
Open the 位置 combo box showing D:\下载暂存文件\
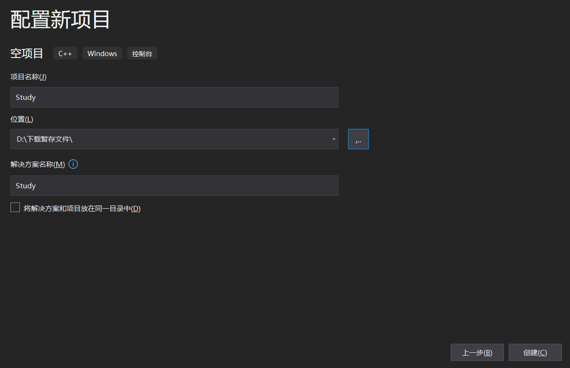(x=174, y=139)
